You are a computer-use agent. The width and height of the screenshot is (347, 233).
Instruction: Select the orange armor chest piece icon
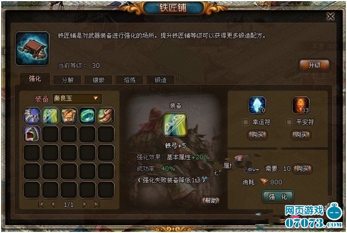point(69,115)
